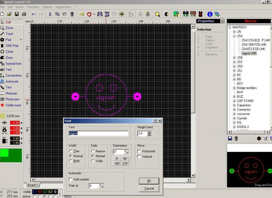This screenshot has height=198, width=272.
Task: Click the magnifier Zoom icon in toolbar
Action: point(157,14)
